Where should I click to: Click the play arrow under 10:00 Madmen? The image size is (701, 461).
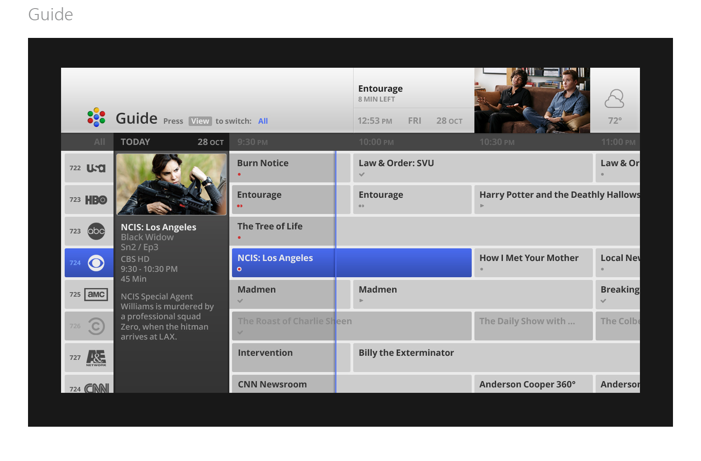pos(361,301)
